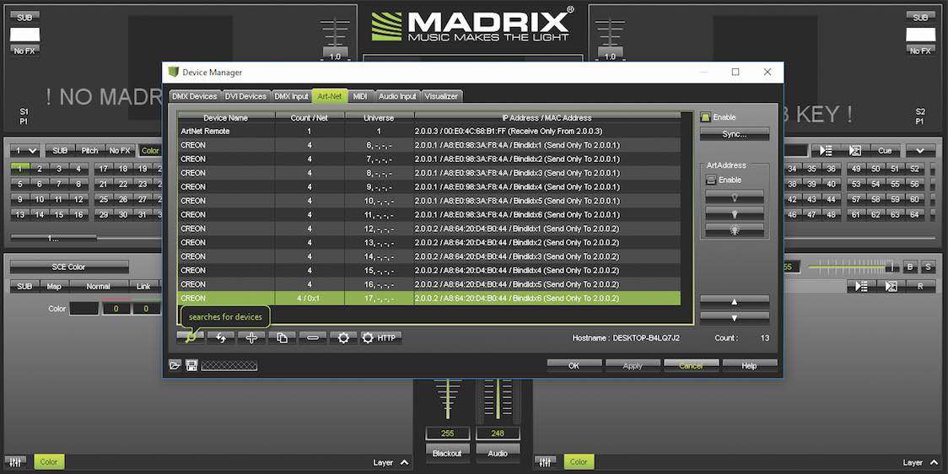Image resolution: width=948 pixels, height=474 pixels.
Task: Click the Blackout button
Action: (x=447, y=453)
